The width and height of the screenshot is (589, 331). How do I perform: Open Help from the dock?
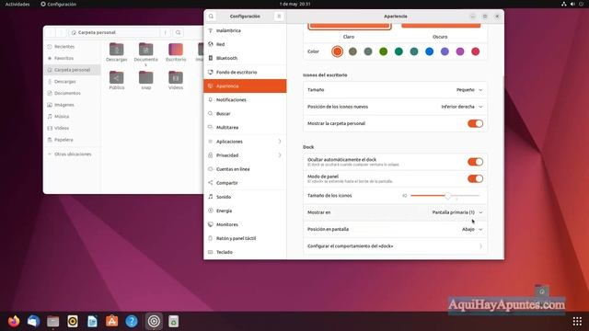pyautogui.click(x=132, y=321)
